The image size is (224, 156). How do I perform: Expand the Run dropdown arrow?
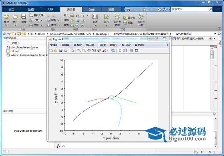(107, 25)
